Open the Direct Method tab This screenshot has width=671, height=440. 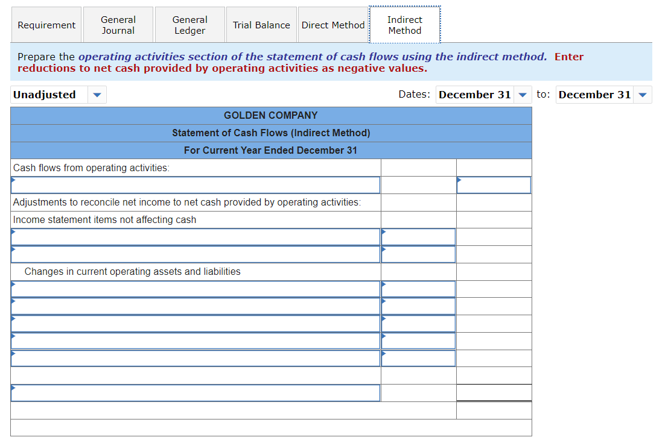(333, 24)
